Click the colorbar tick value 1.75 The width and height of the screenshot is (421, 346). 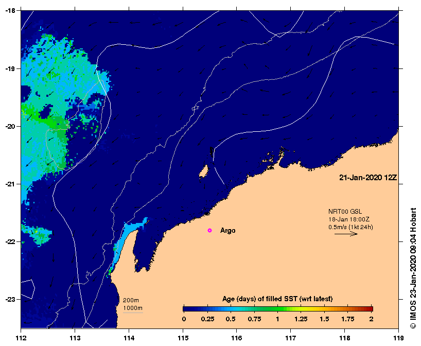pyautogui.click(x=348, y=319)
